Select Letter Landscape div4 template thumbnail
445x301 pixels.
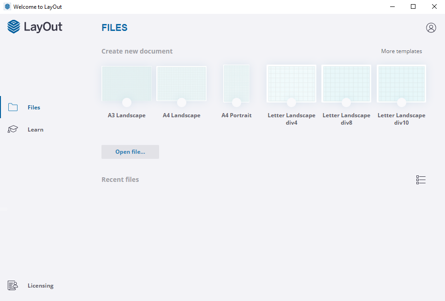291,84
